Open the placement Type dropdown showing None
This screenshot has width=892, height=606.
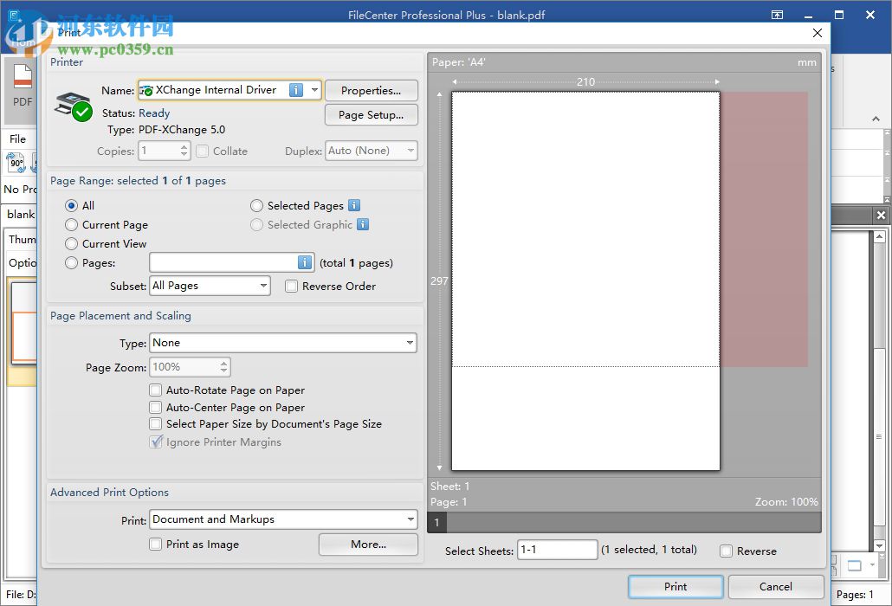click(x=410, y=343)
